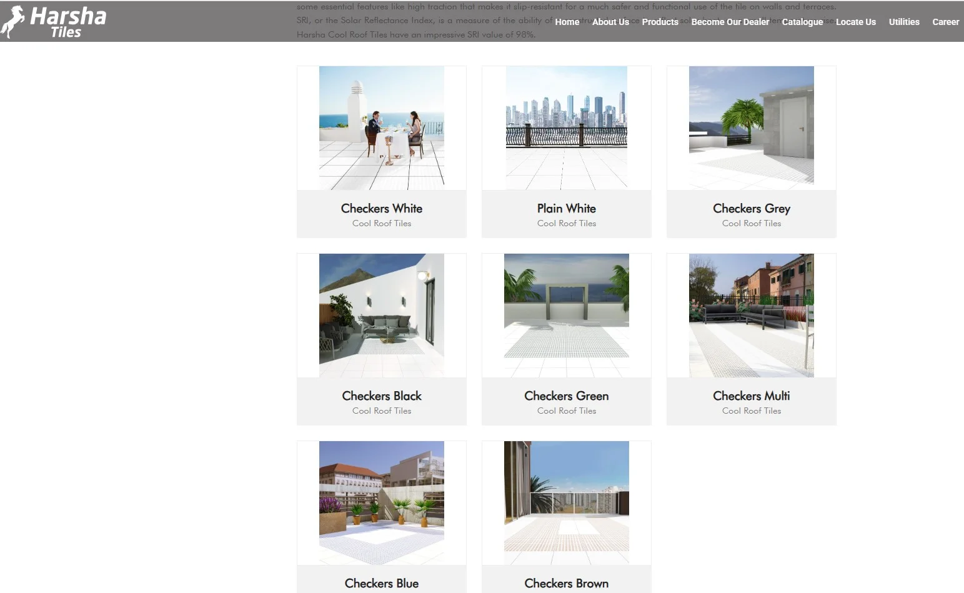This screenshot has width=964, height=593.
Task: Click the Checkers Black title link
Action: coord(382,396)
